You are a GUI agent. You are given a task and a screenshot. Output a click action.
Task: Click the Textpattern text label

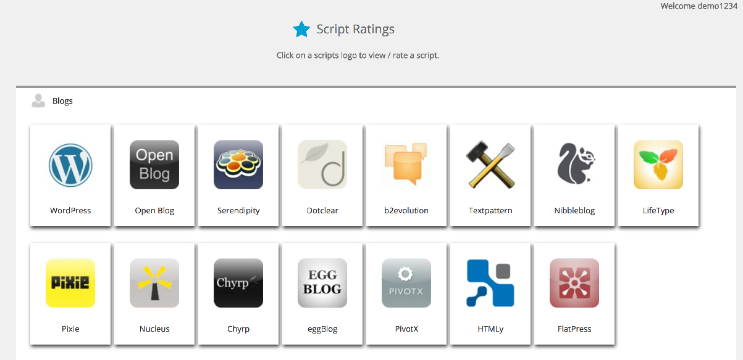point(490,210)
